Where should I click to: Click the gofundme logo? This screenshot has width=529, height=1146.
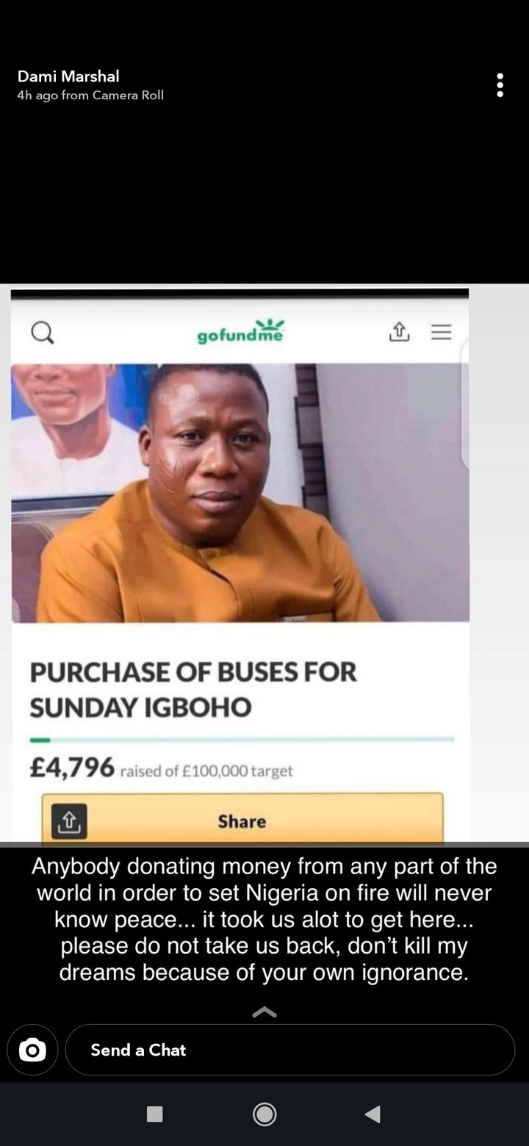[240, 332]
